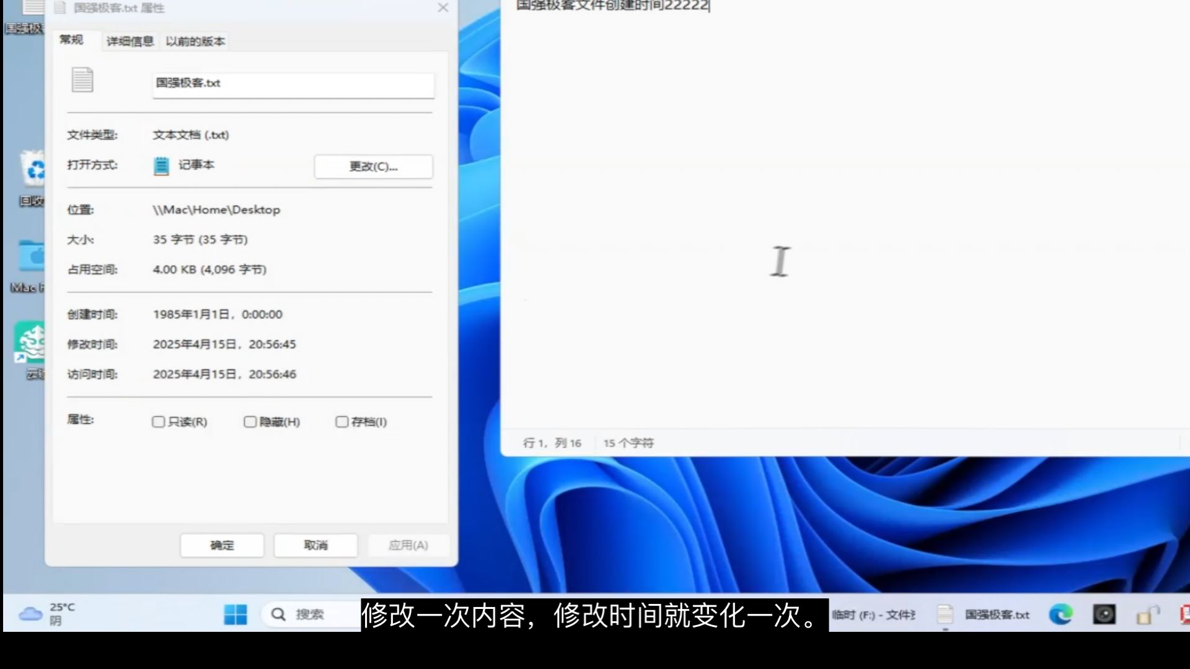Screen dimensions: 1190x669
Task: Select the Mac folder desktop icon
Action: tap(29, 266)
